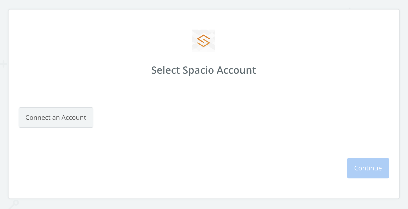Click the Select Spacio Account heading
Screen dimensions: 408x209
(x=204, y=70)
